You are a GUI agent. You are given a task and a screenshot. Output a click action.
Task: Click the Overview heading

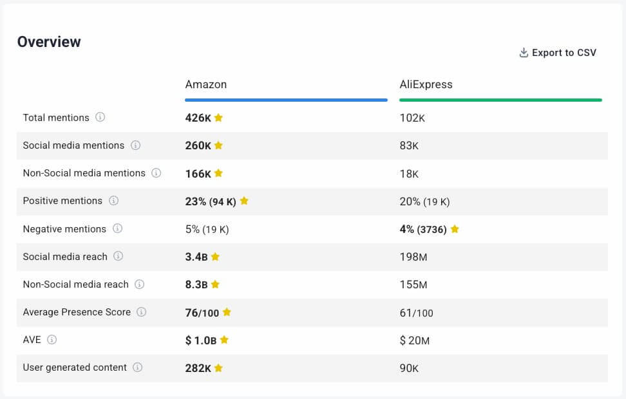pos(49,42)
